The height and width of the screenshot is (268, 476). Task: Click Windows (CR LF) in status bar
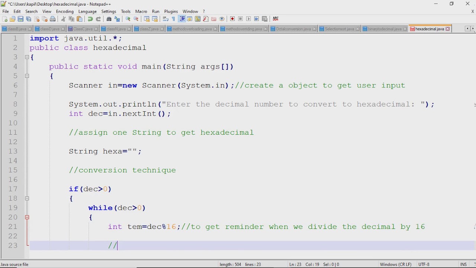click(x=396, y=264)
